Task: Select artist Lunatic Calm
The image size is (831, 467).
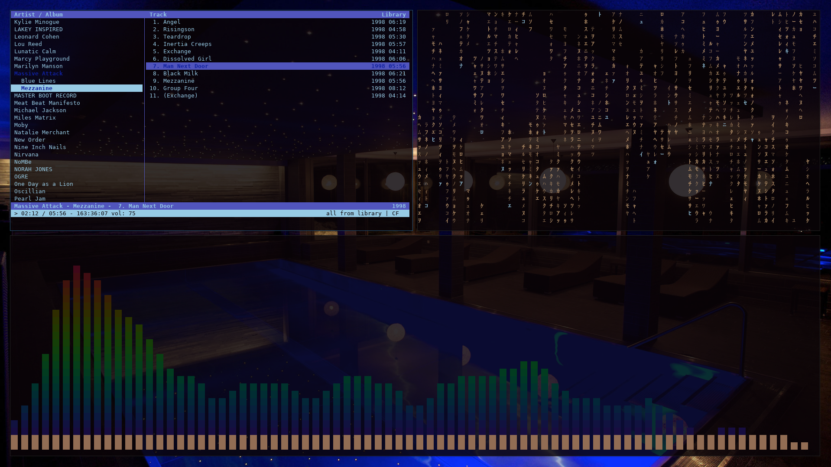Action: click(35, 52)
